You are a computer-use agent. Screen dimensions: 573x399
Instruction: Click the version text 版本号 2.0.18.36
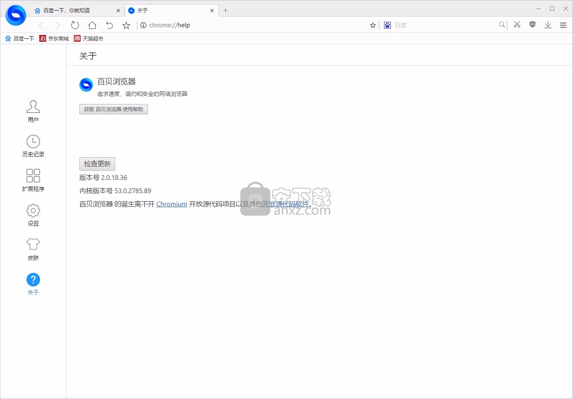coord(103,178)
